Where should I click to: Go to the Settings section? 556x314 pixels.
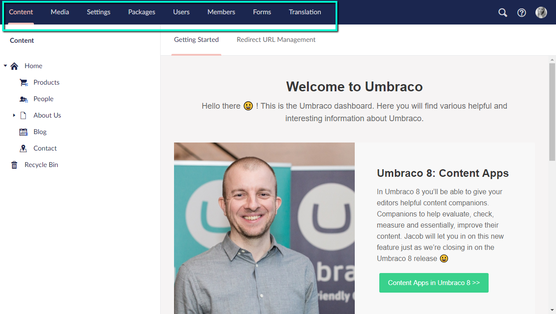point(99,12)
